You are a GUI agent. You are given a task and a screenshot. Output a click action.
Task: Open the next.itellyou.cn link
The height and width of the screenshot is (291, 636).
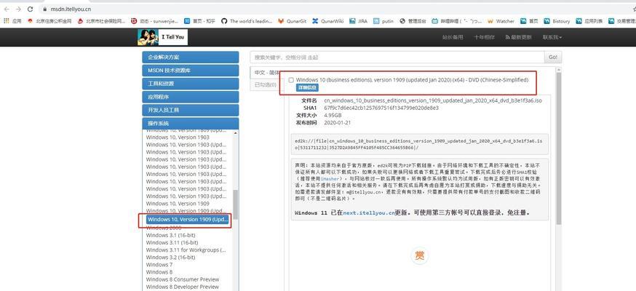[x=369, y=212]
